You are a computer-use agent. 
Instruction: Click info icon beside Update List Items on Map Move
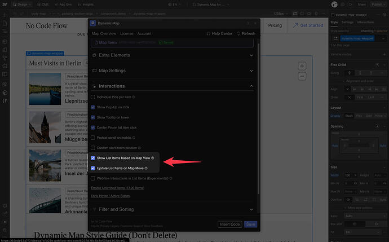pos(146,168)
